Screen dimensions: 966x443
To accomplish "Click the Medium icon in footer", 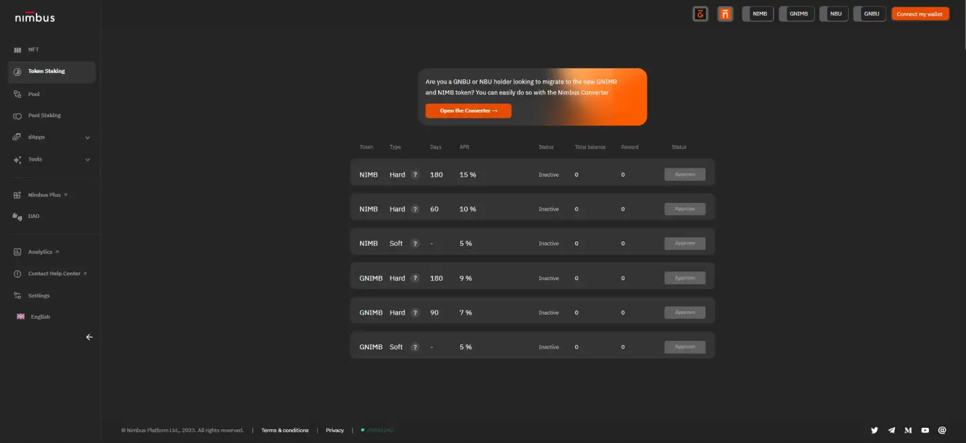I will tap(908, 430).
